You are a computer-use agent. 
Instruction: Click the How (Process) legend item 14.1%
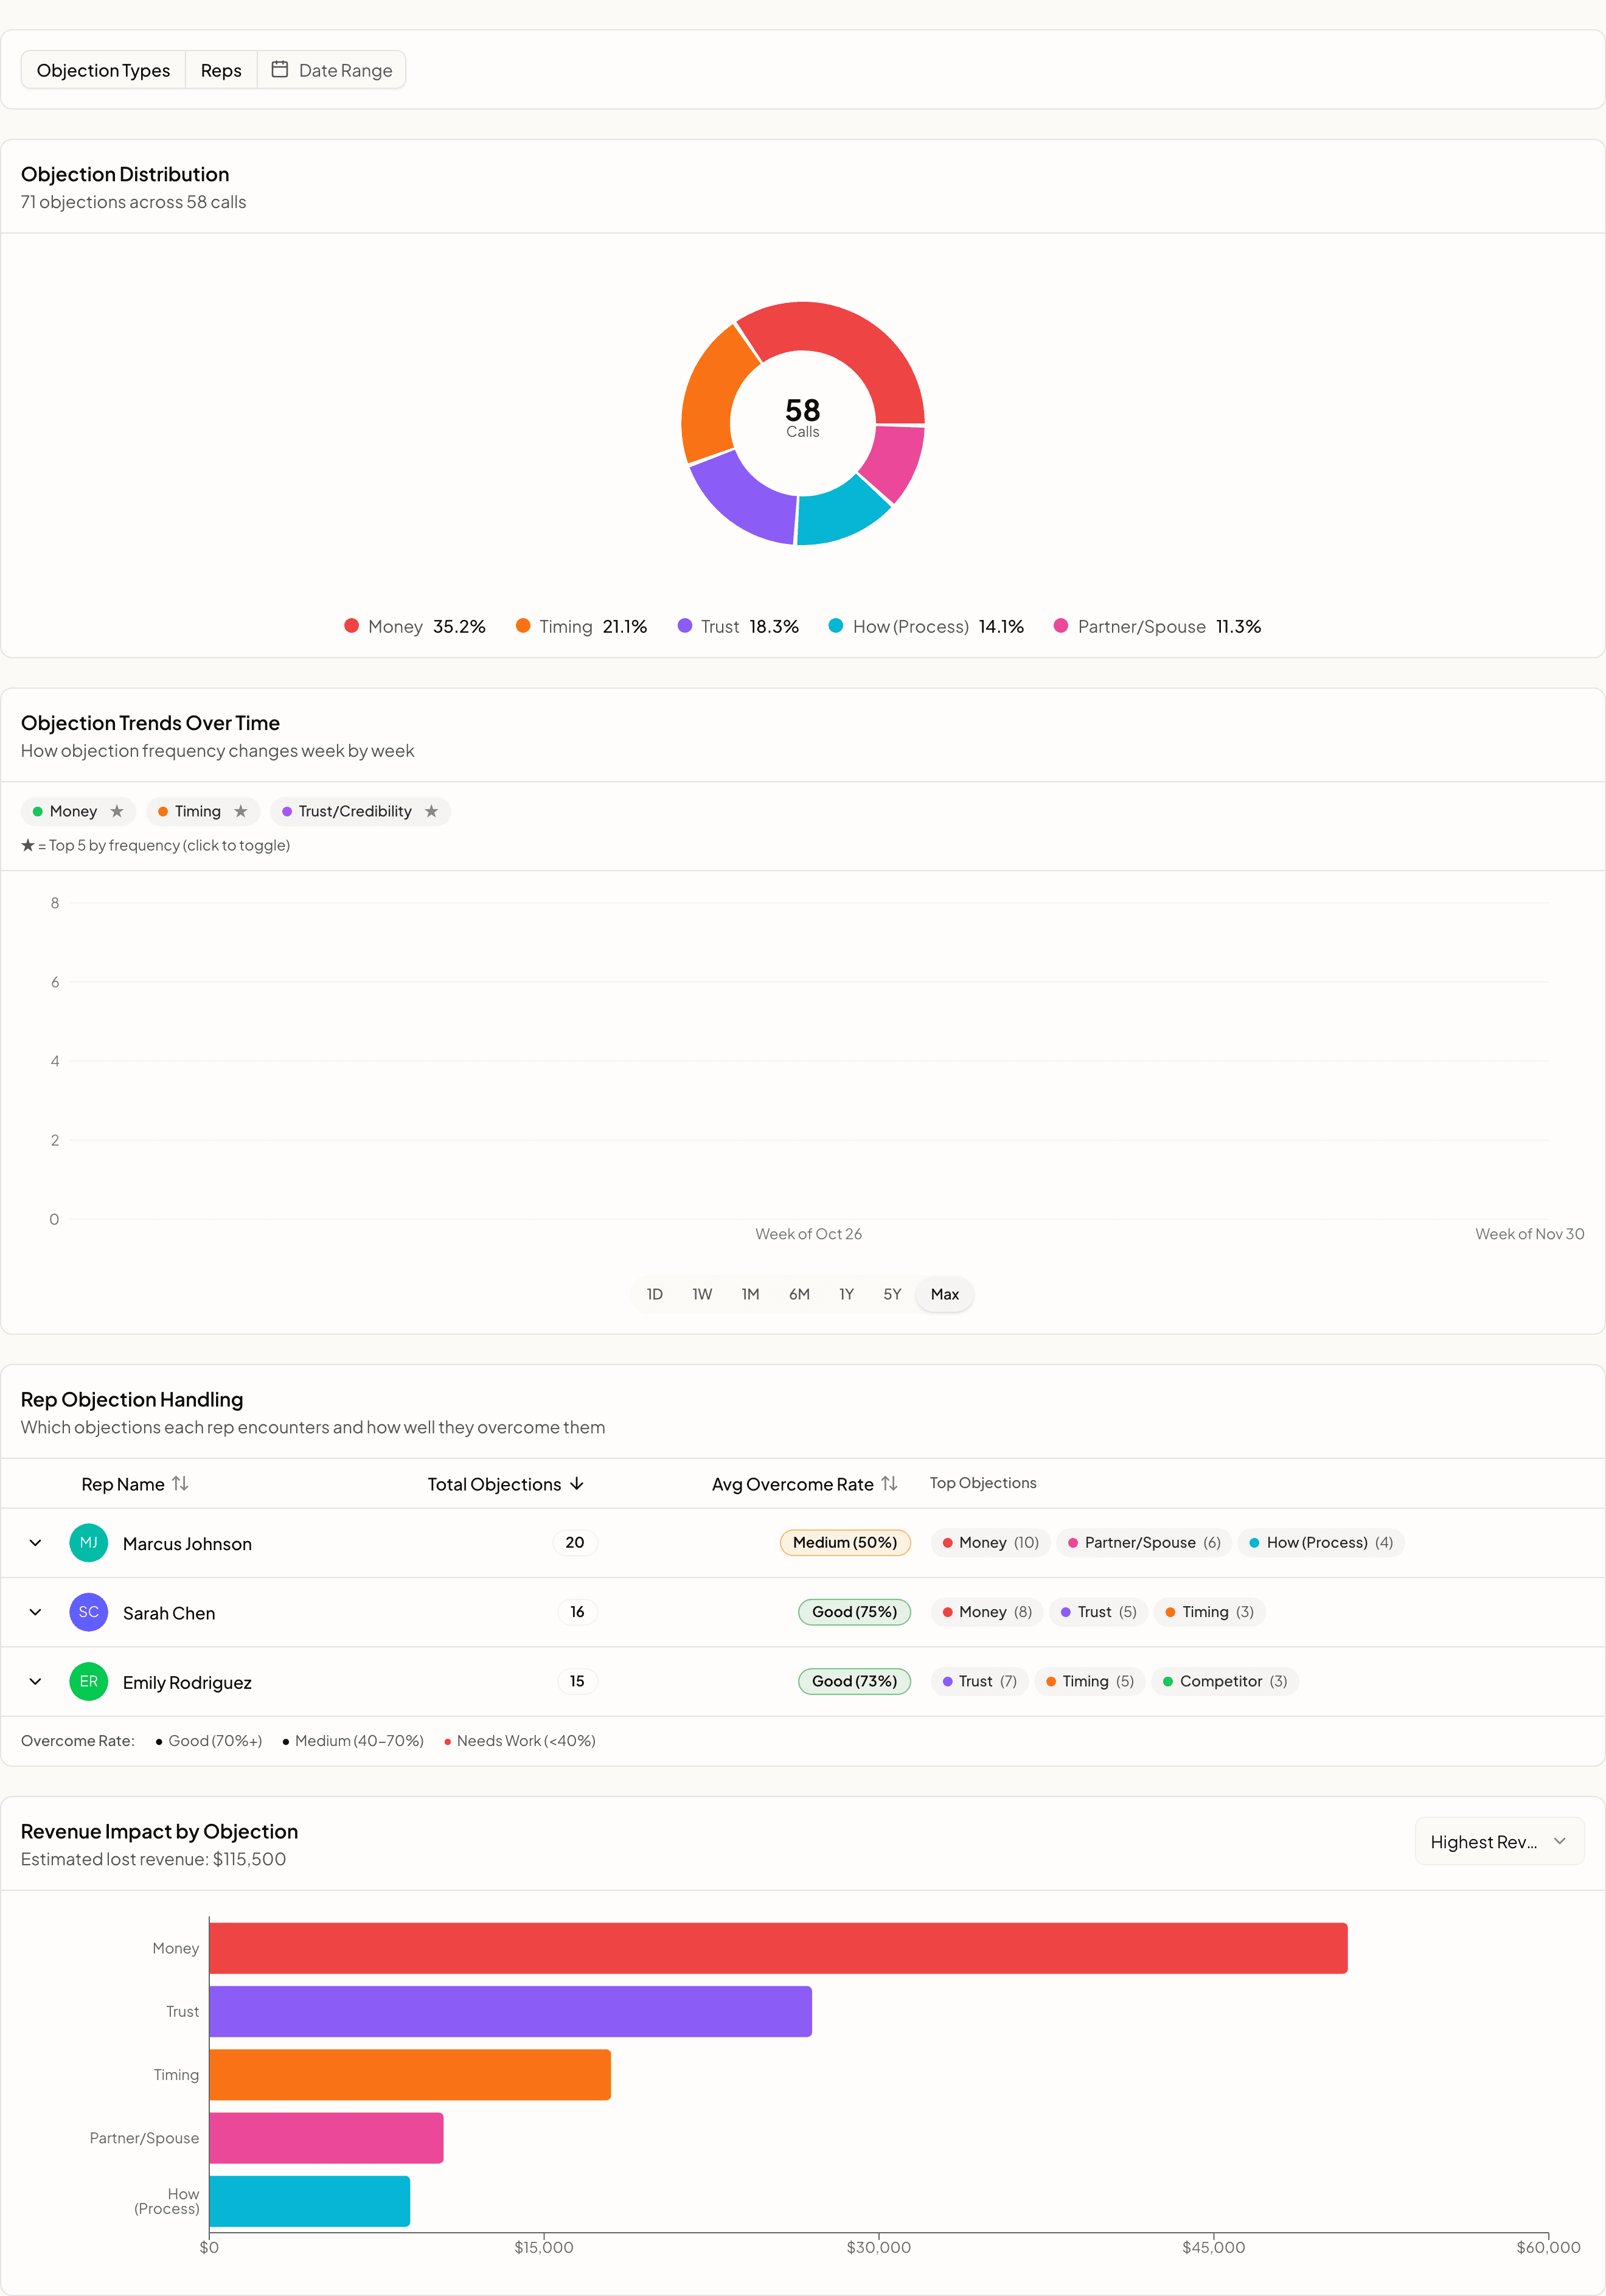click(926, 626)
